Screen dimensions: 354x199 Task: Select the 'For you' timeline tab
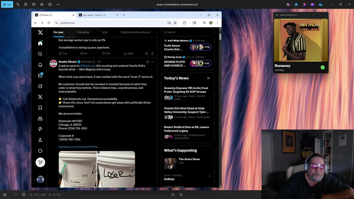(x=58, y=32)
